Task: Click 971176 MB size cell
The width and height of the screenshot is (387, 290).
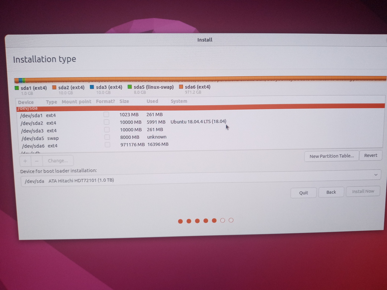Action: tap(132, 145)
